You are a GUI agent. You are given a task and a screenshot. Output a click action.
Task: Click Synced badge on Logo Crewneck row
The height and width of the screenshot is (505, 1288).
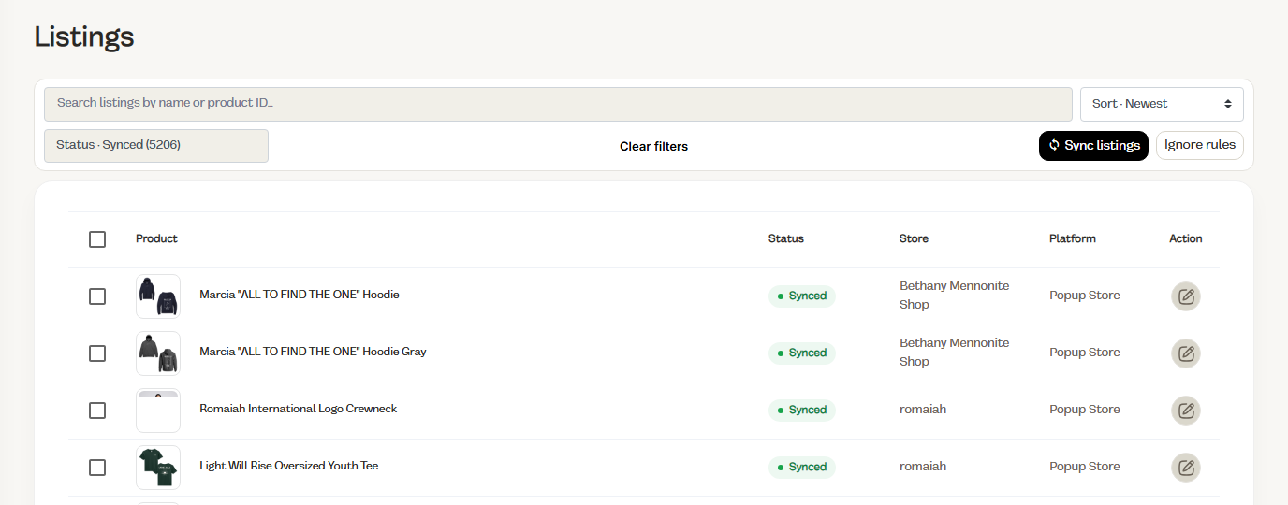pos(802,411)
